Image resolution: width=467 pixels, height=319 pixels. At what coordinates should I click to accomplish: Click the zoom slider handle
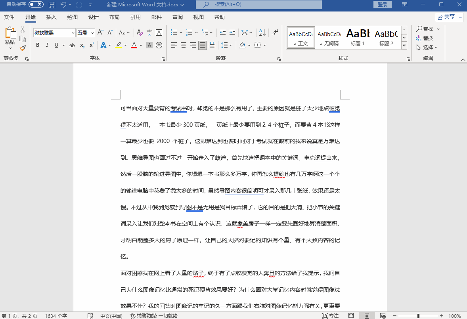[x=418, y=316]
